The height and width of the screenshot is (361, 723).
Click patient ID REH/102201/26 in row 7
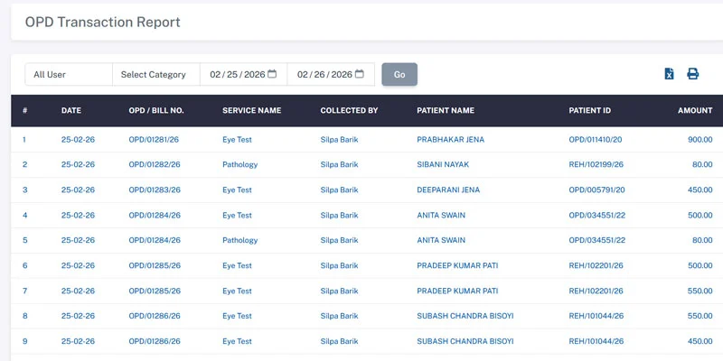[596, 291]
